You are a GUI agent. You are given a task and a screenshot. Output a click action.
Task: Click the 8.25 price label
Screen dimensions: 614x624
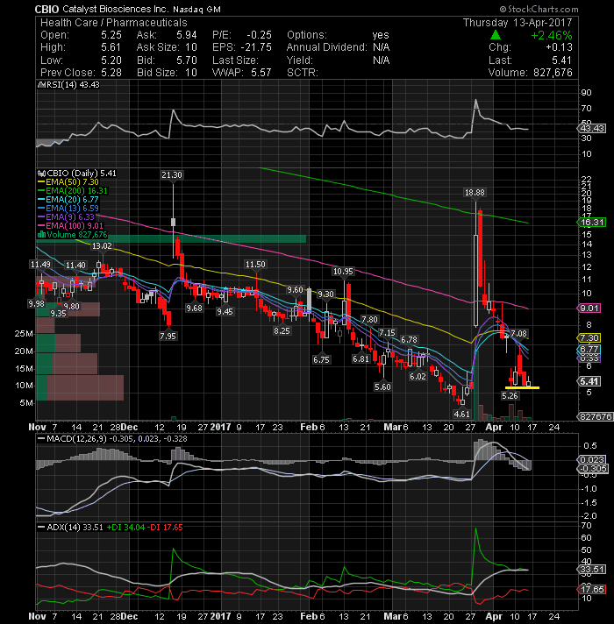(x=282, y=330)
